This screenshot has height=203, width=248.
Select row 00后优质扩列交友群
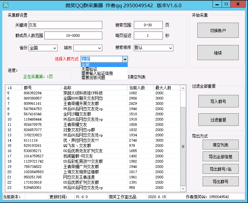[93, 182]
